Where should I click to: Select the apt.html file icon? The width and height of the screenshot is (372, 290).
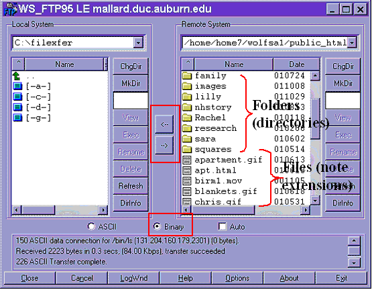(187, 171)
